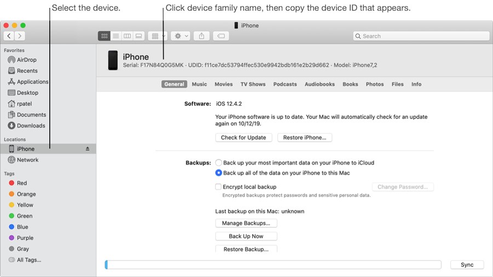Click the Edit Tags toolbar icon

click(220, 36)
